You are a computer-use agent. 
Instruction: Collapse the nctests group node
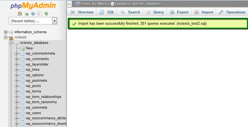point(6,38)
